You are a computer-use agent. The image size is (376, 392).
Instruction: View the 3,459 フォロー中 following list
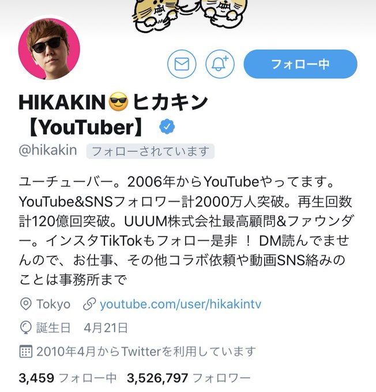click(67, 378)
